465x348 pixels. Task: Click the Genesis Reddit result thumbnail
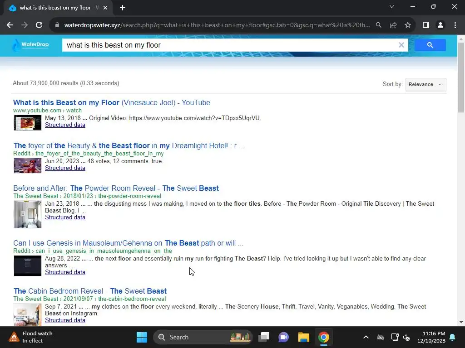pos(28,266)
